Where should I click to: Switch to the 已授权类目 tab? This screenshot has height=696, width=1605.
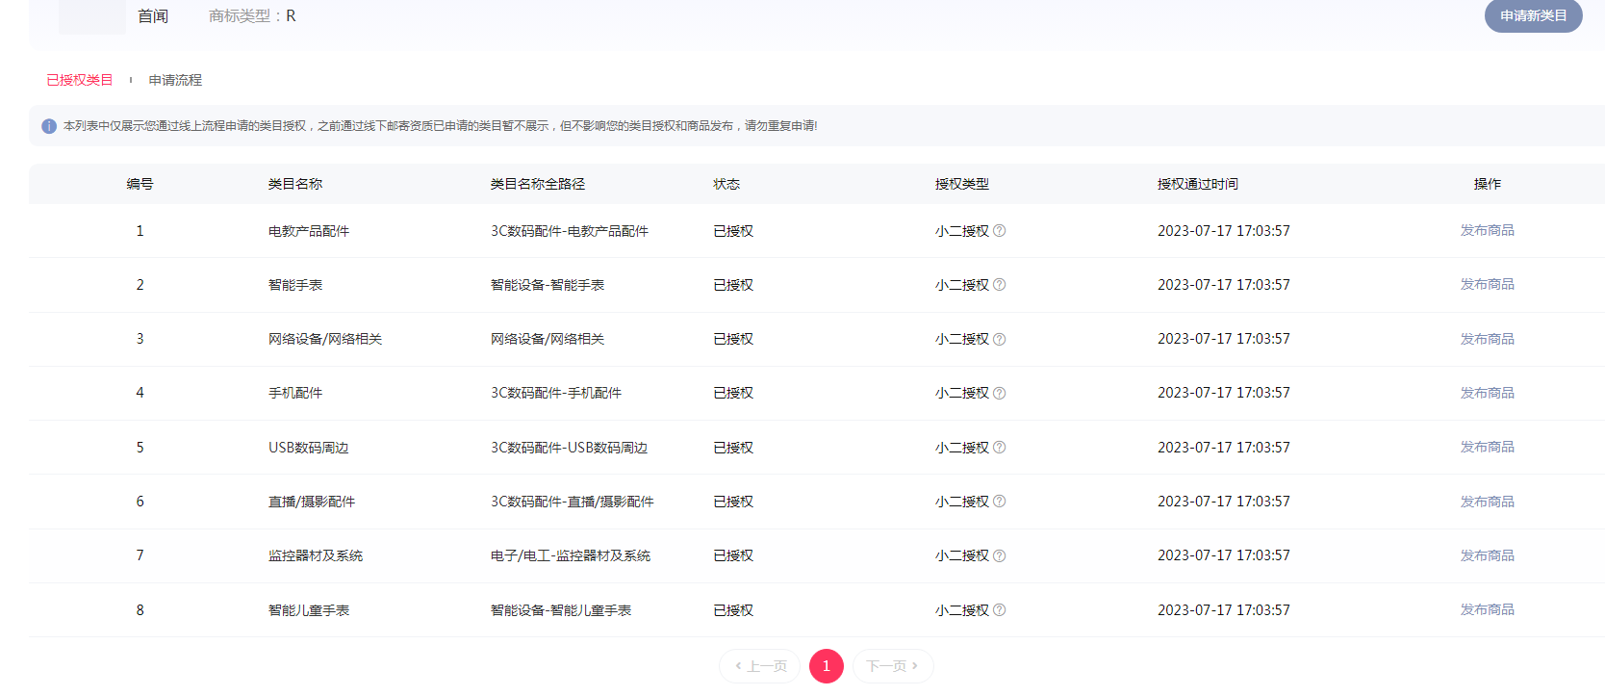point(80,80)
